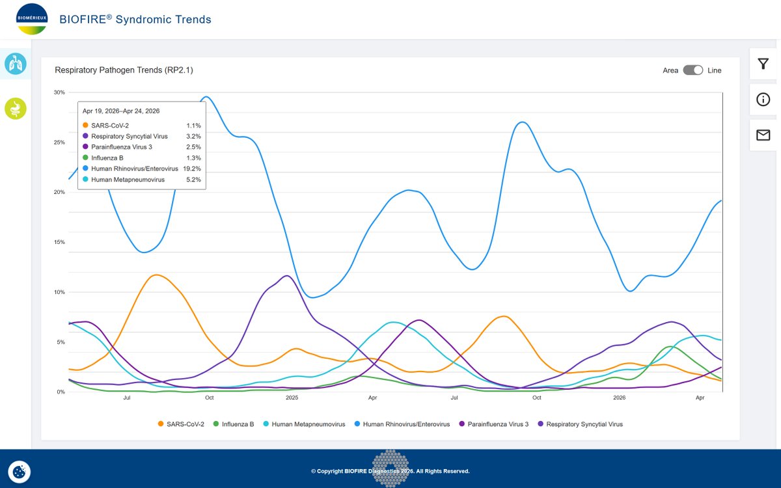Toggle the Area/Line chart switch
Image resolution: width=781 pixels, height=488 pixels.
coord(693,70)
